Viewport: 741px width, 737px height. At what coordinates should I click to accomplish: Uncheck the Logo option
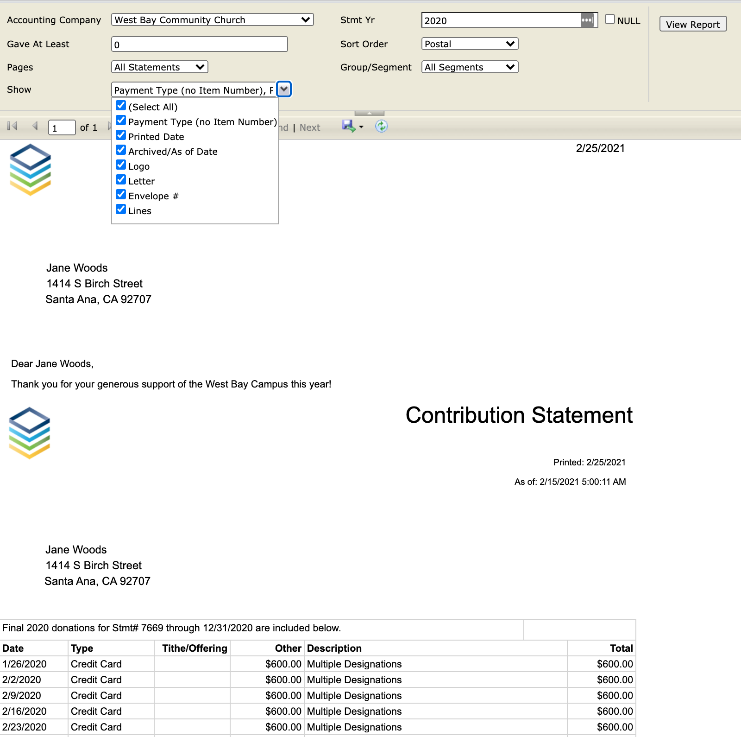click(121, 165)
